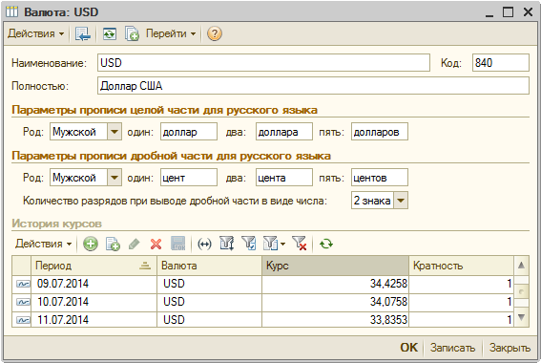Click the OK button
541x363 pixels.
[409, 348]
